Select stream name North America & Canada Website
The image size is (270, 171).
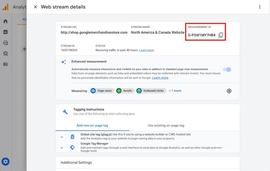[158, 32]
